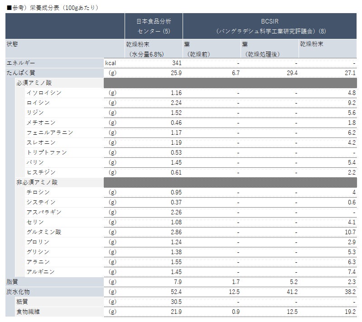The image size is (362, 322).
Task: Select the '日本食品分析センター (5)' column header
Action: point(154,26)
